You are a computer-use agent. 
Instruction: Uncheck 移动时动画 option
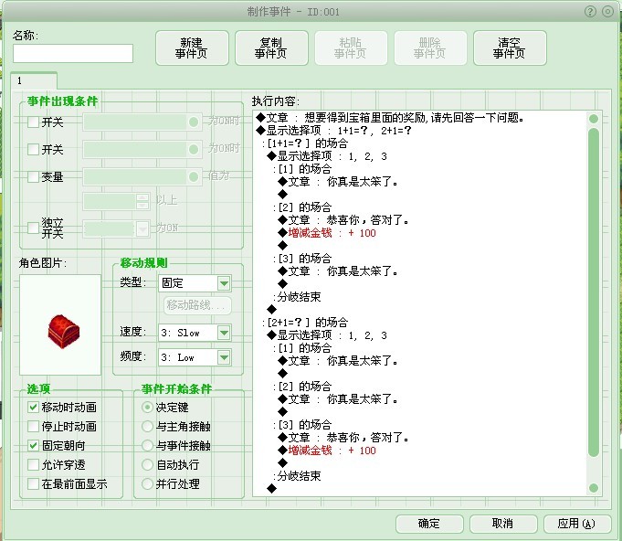33,408
